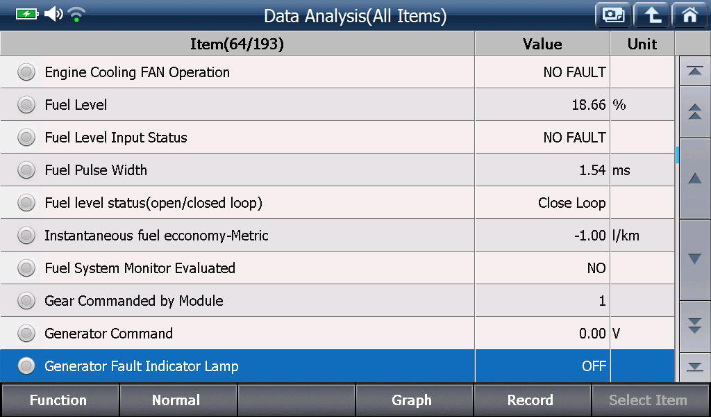
Task: Jump to bottom of list arrow
Action: tap(694, 367)
